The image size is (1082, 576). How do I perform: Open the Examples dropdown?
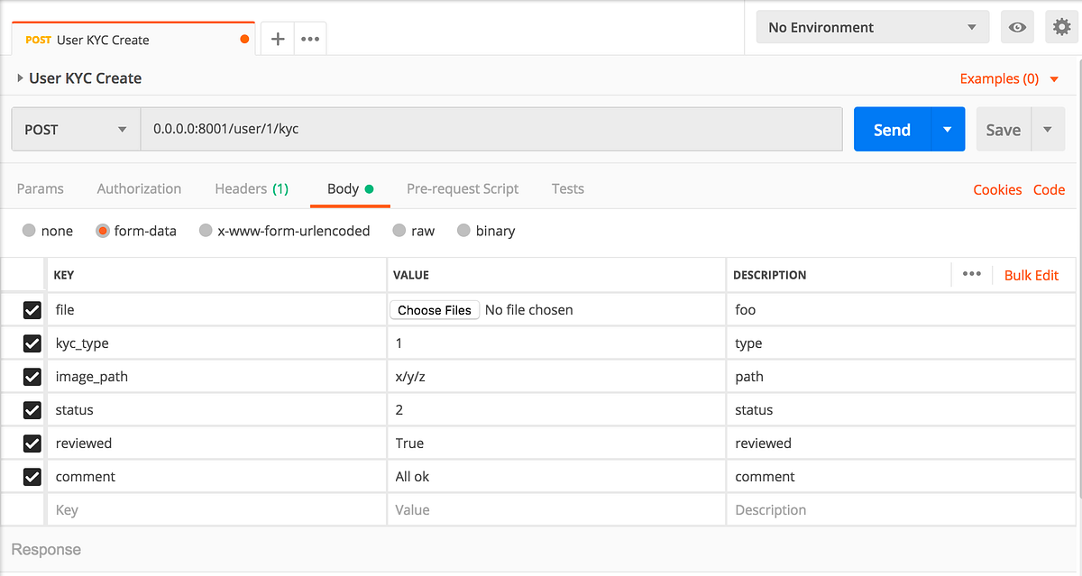coord(1009,78)
